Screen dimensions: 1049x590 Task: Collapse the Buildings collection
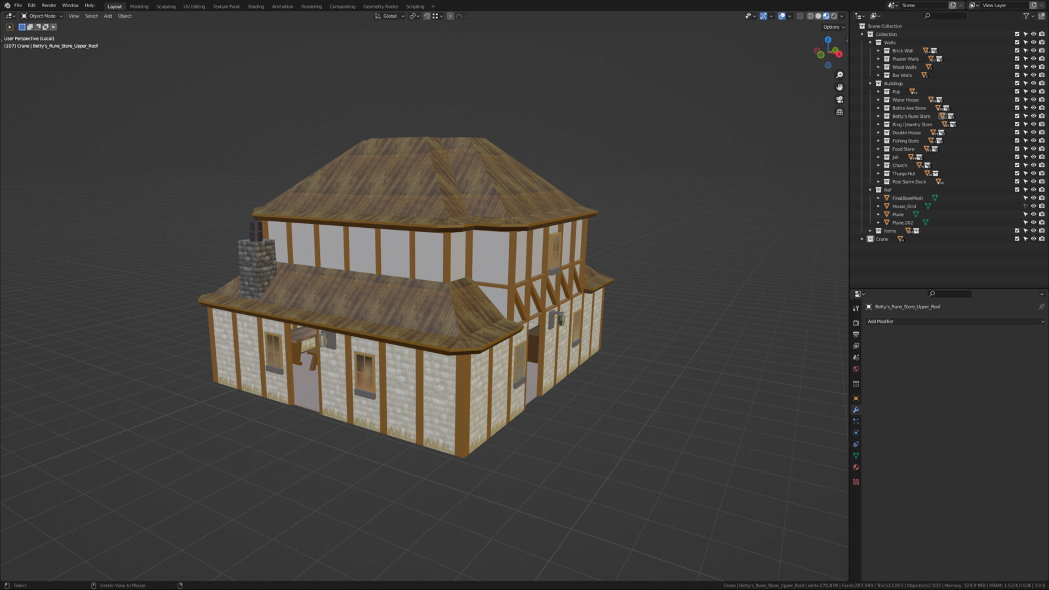[871, 83]
